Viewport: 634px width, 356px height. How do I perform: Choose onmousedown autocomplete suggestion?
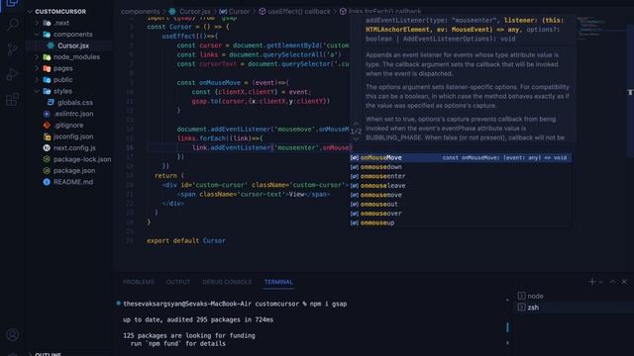pyautogui.click(x=461, y=167)
